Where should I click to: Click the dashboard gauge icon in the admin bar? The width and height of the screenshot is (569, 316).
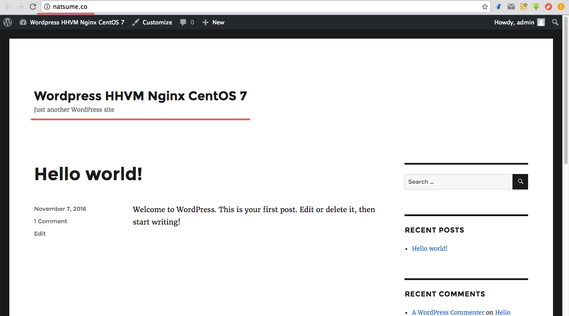tap(23, 22)
